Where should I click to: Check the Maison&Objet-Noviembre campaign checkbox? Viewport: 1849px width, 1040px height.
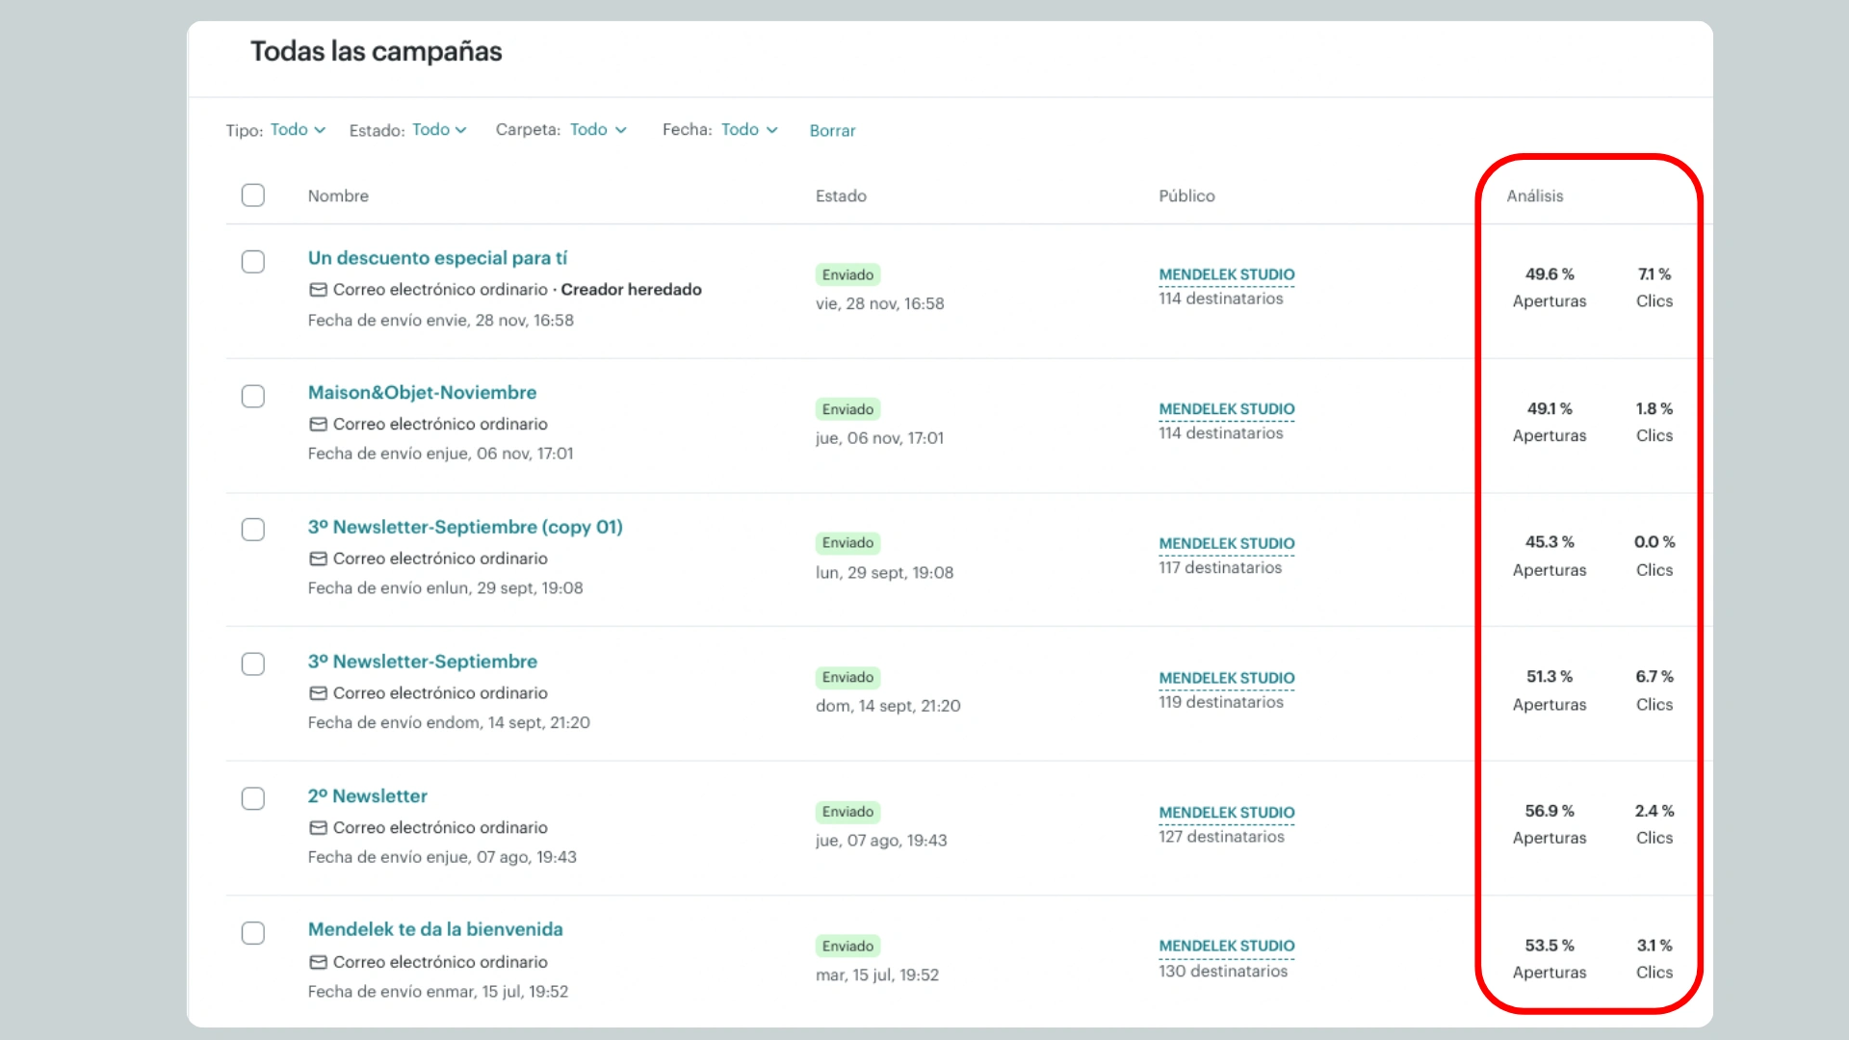253,397
